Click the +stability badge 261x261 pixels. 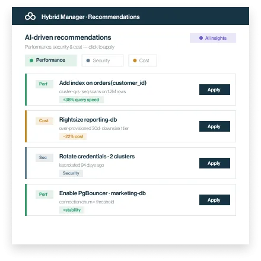tap(71, 210)
